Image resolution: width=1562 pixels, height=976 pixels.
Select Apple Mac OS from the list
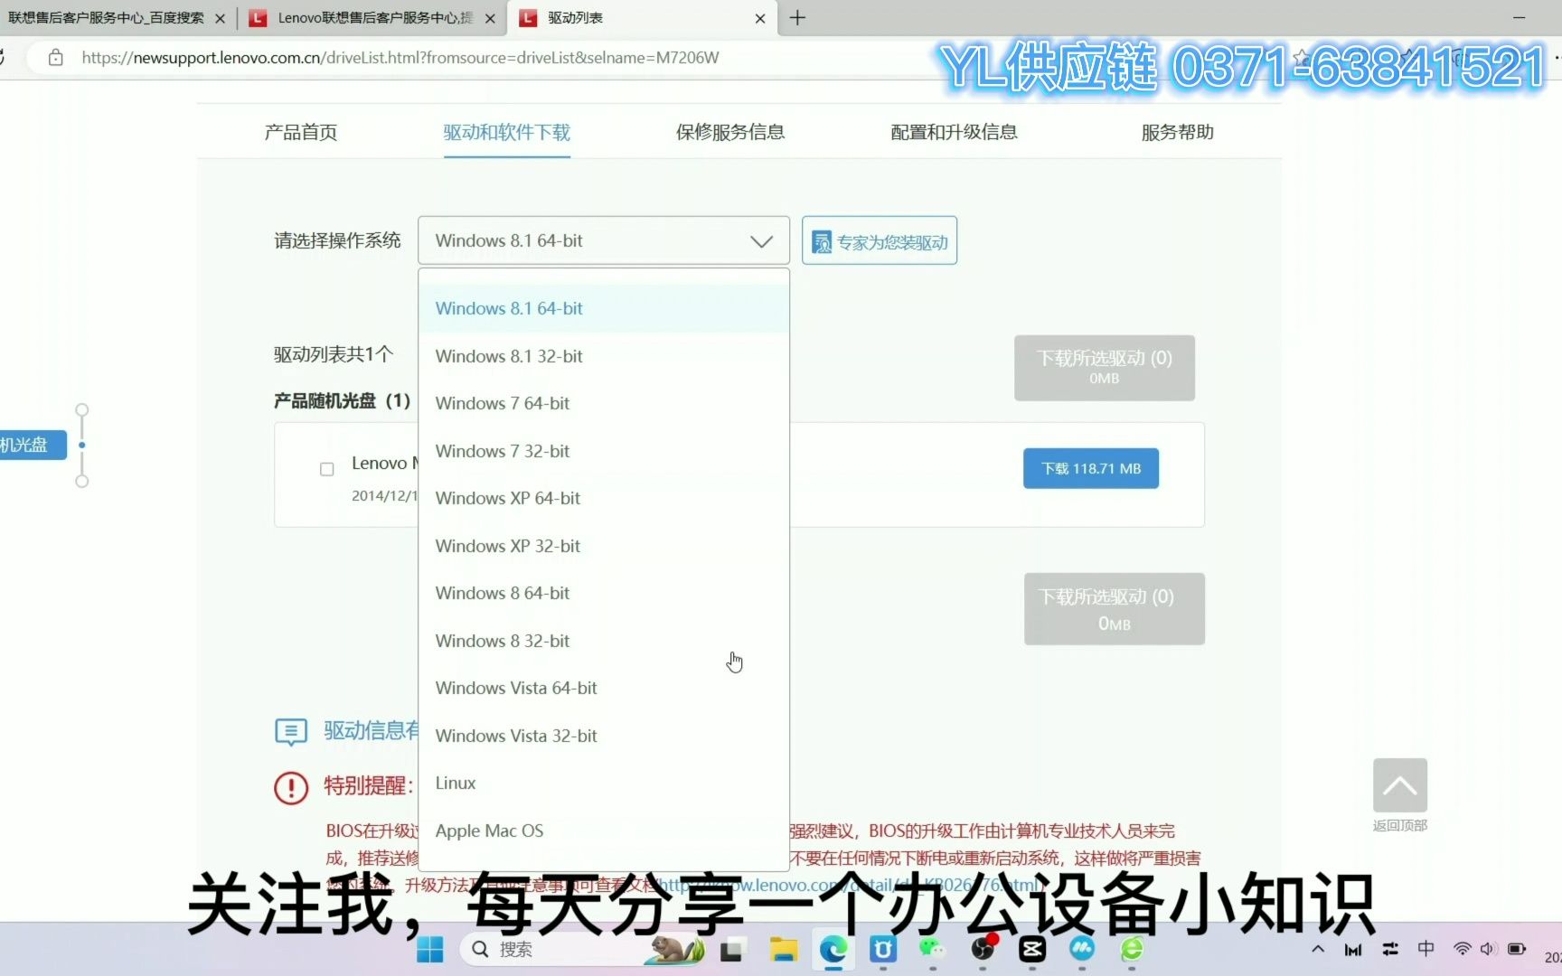click(x=604, y=831)
